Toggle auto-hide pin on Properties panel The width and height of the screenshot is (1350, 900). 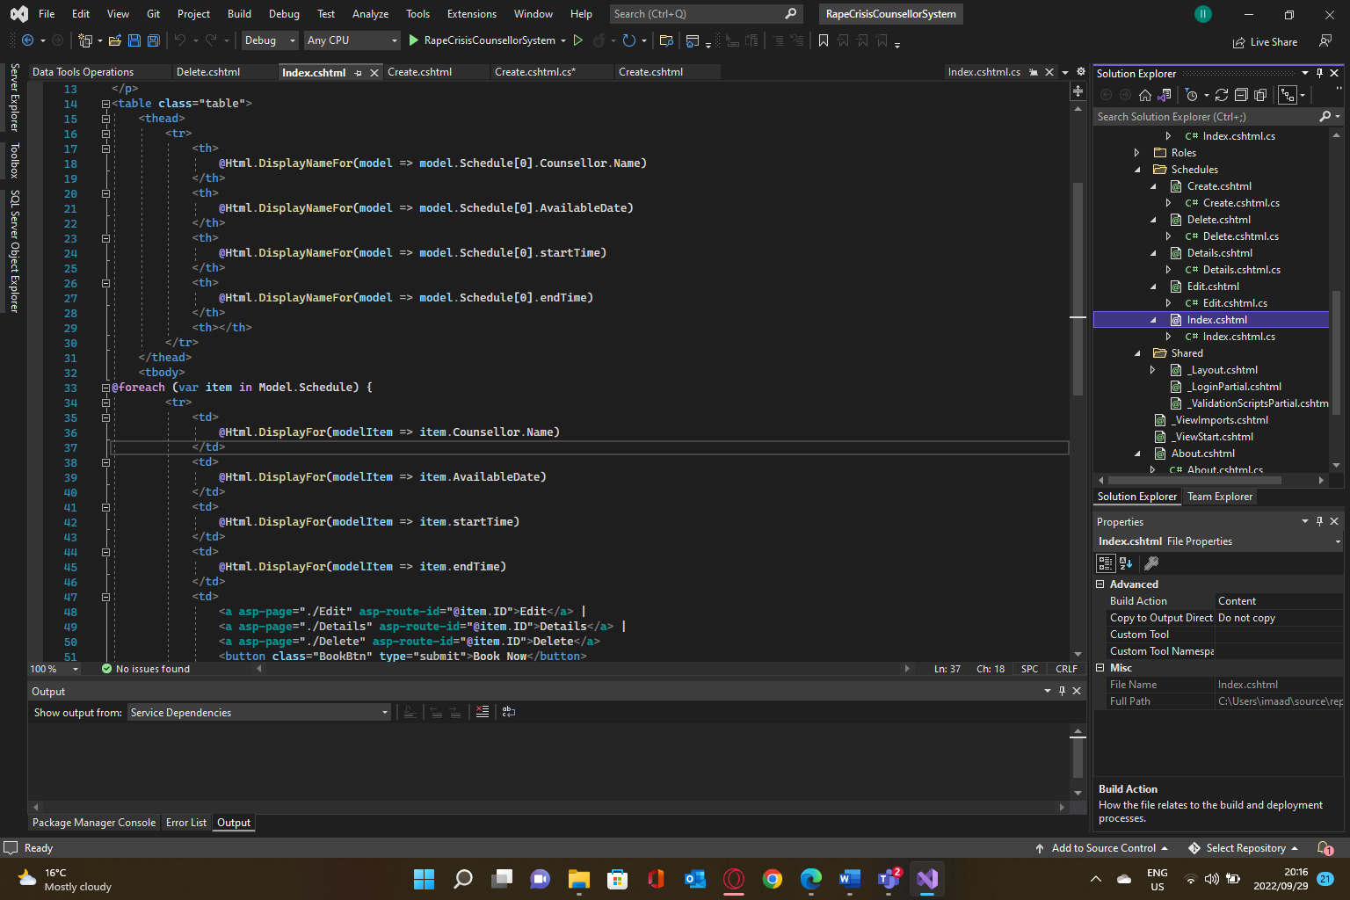pyautogui.click(x=1320, y=521)
